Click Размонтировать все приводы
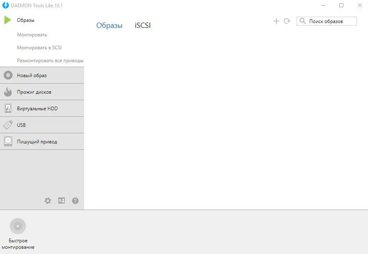The width and height of the screenshot is (368, 254). coord(50,61)
